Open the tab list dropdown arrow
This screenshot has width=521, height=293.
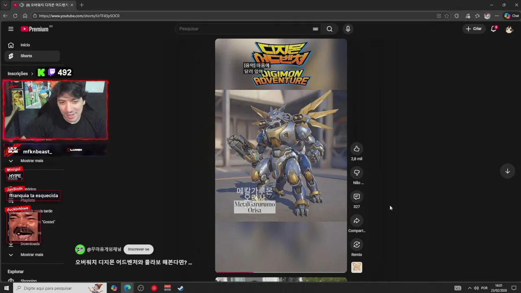(x=5, y=5)
